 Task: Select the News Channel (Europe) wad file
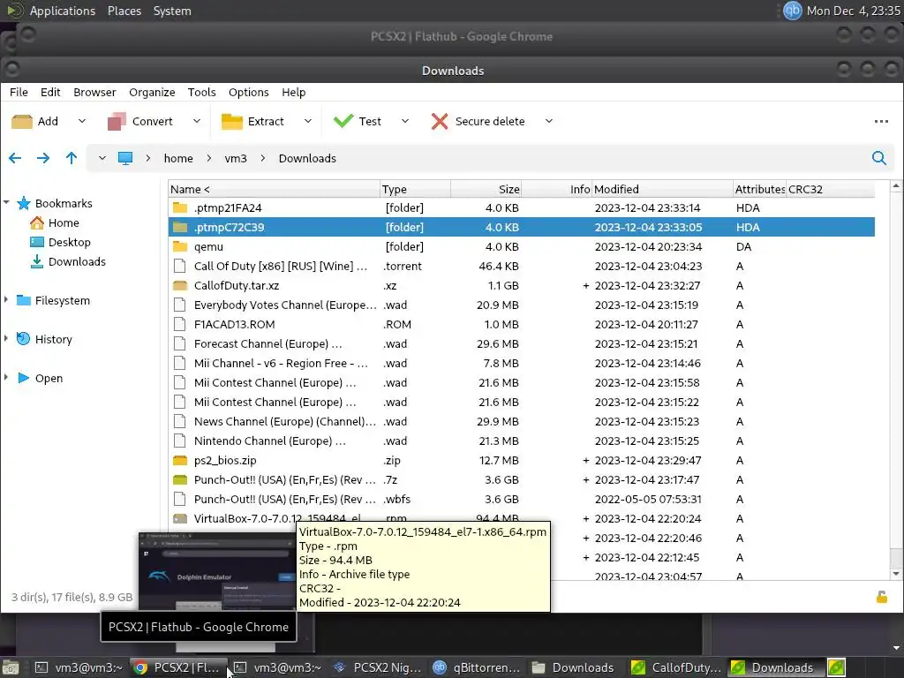point(521,421)
